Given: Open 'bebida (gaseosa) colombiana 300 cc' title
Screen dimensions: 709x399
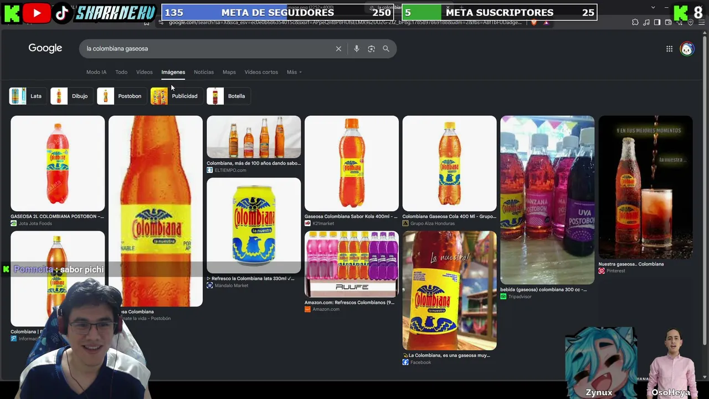Looking at the screenshot, I should tap(543, 290).
